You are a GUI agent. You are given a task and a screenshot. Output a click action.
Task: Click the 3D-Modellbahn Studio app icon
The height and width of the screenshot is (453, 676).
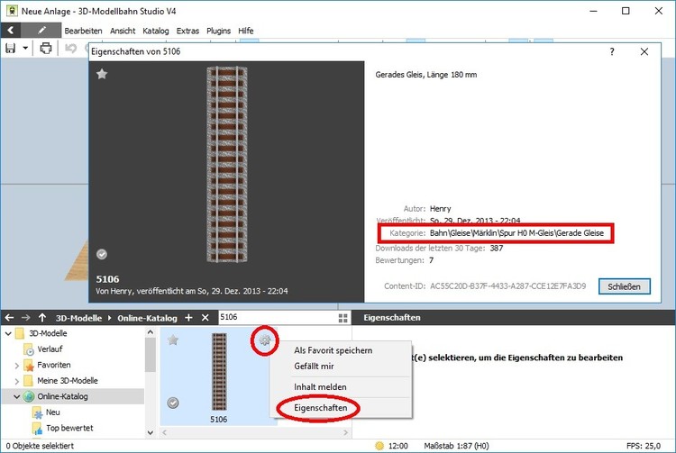coord(12,11)
